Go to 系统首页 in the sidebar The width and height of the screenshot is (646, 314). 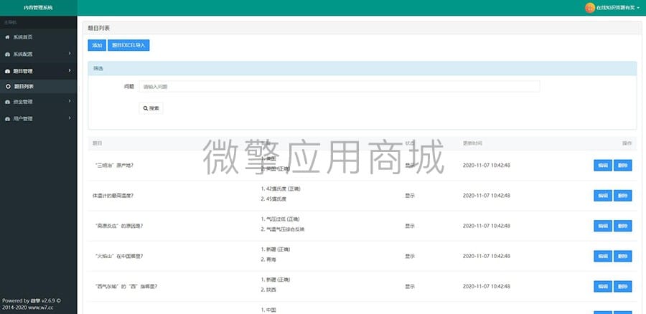click(38, 37)
